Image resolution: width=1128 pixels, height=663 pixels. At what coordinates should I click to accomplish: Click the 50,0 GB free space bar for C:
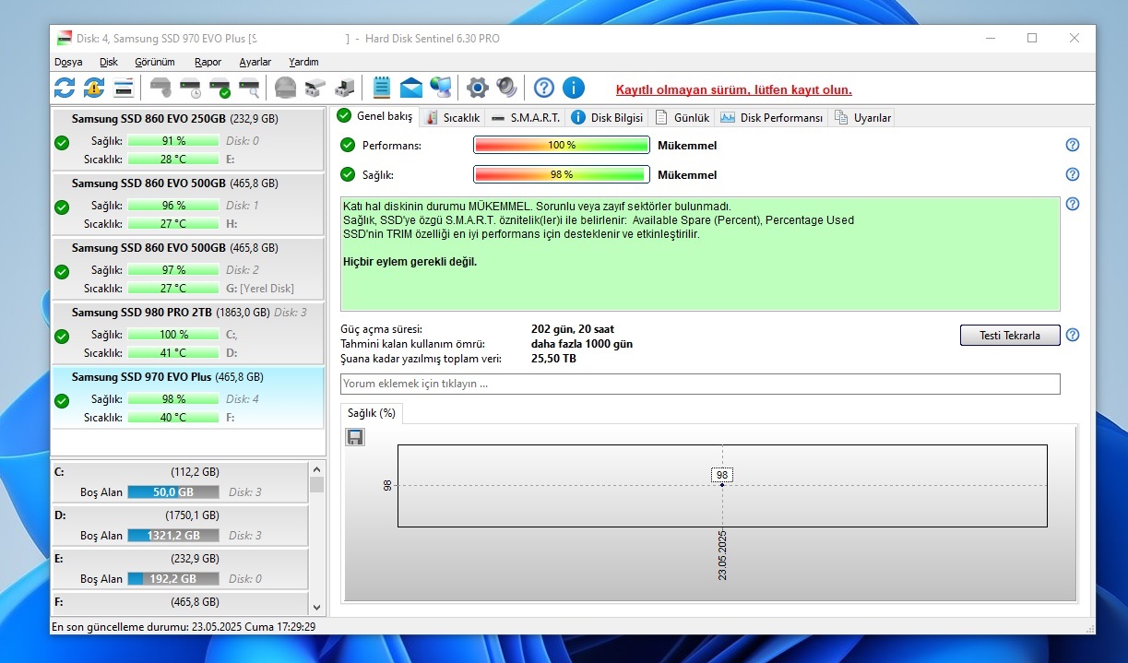coord(173,492)
